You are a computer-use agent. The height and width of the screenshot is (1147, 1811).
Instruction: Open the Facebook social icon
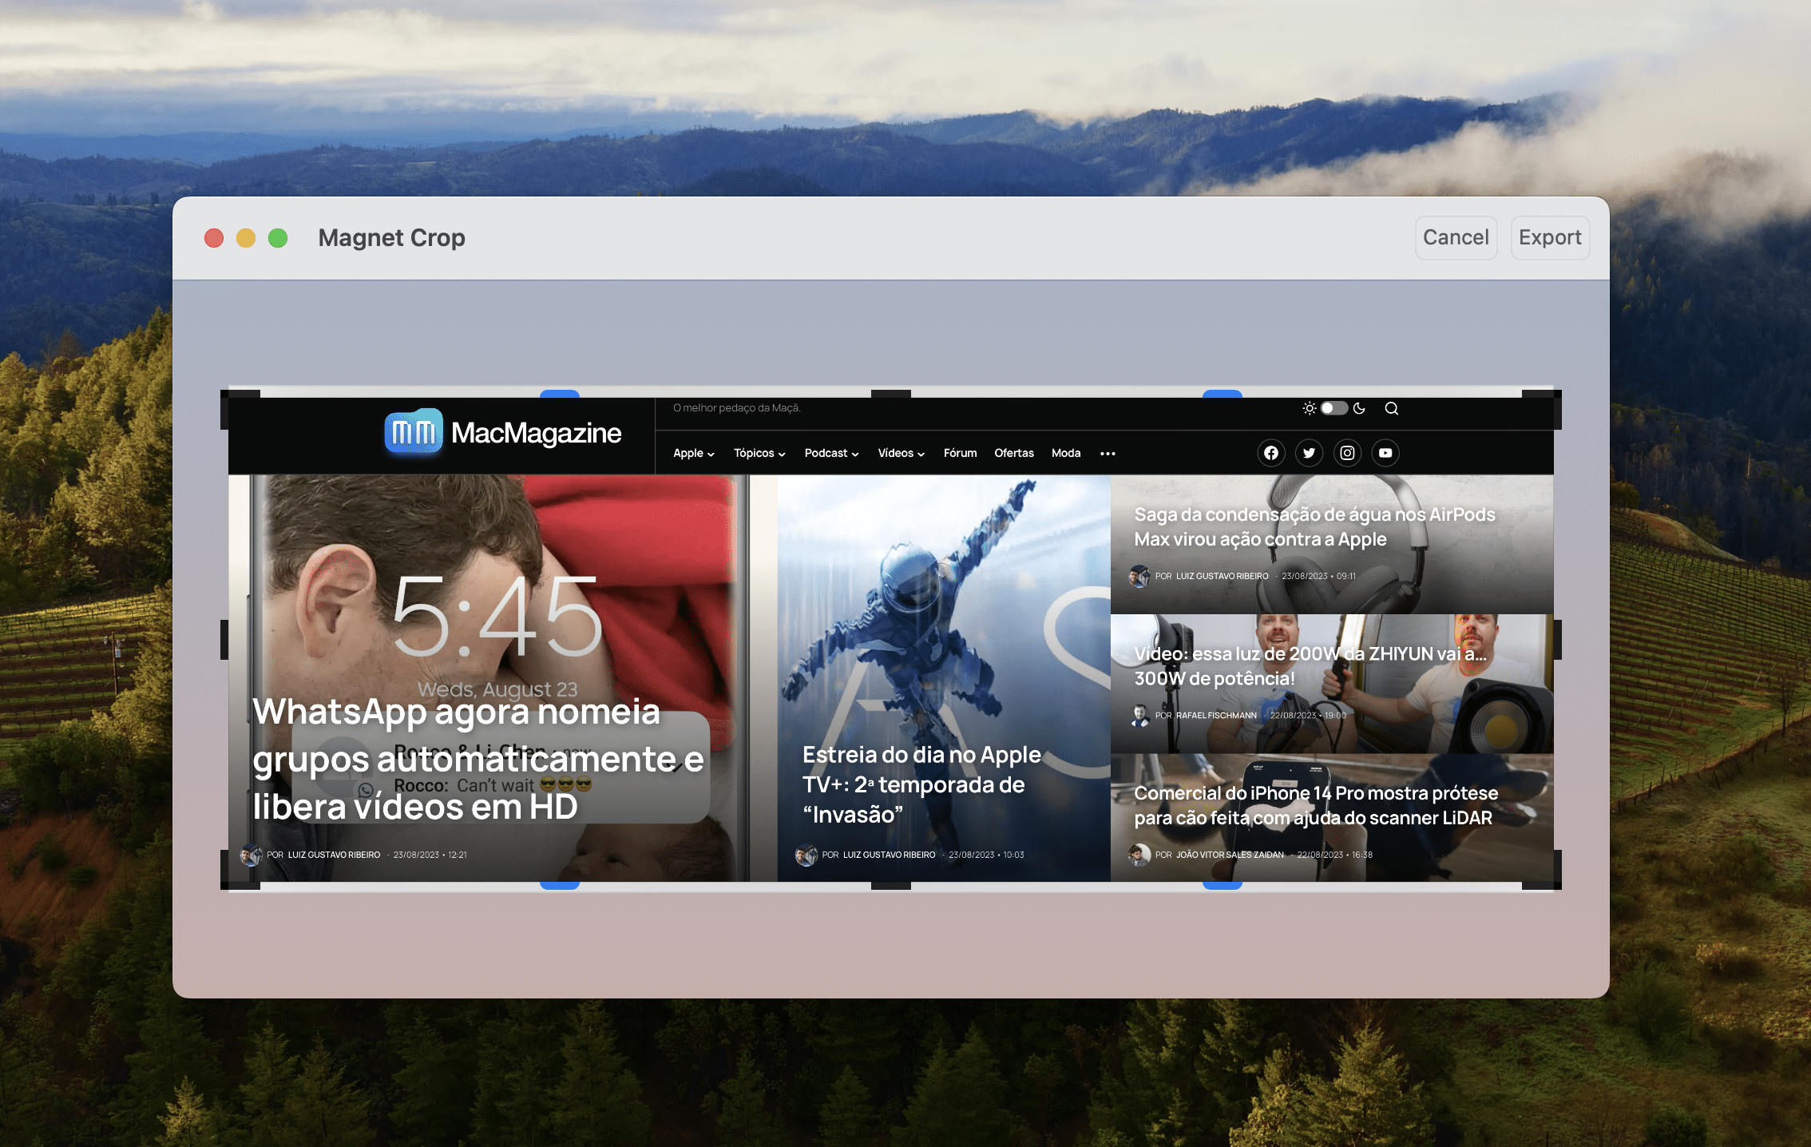coord(1271,453)
